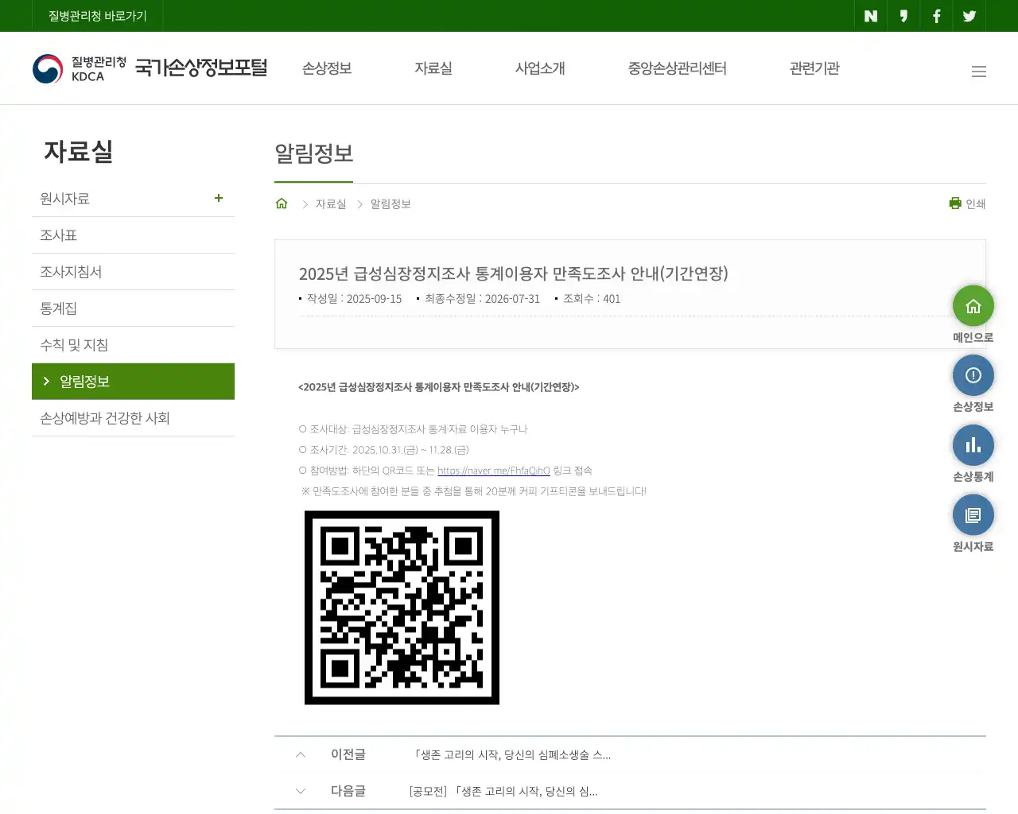Image resolution: width=1018 pixels, height=814 pixels.
Task: Click the 다음글 label
Action: (348, 791)
